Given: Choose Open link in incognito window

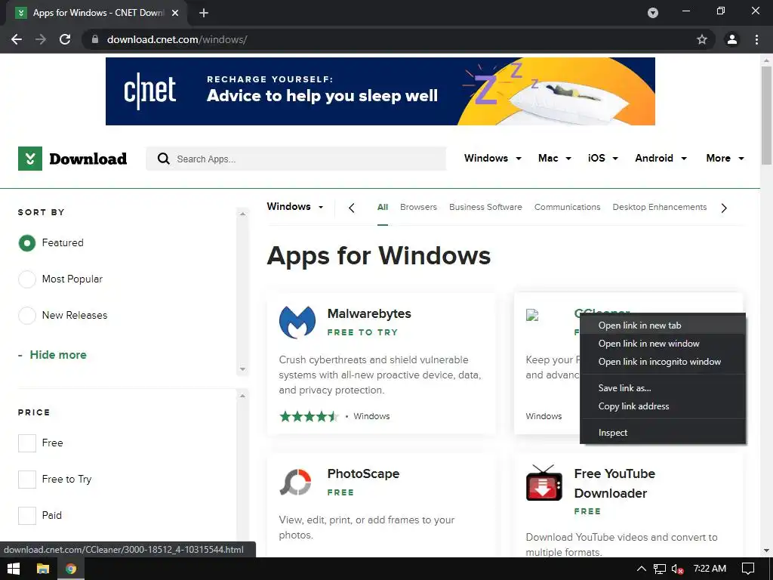Looking at the screenshot, I should (663, 362).
